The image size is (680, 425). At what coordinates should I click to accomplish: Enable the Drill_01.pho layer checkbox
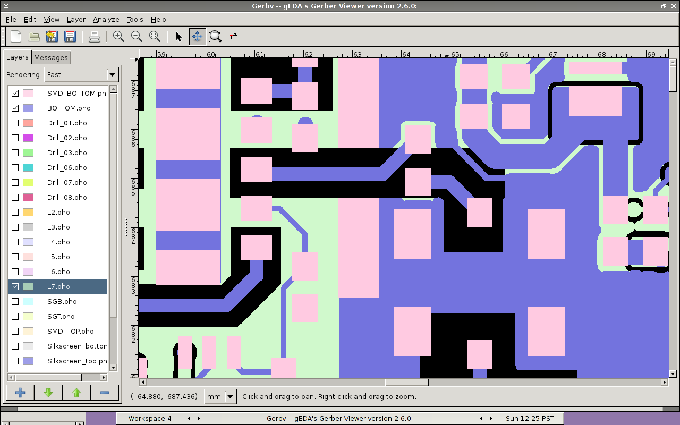[15, 123]
